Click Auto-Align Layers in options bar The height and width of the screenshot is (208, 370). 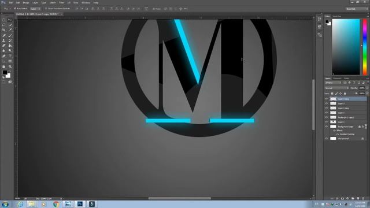[x=146, y=9]
